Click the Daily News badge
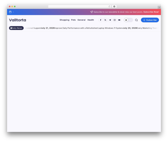The image size is (168, 142). (16, 28)
